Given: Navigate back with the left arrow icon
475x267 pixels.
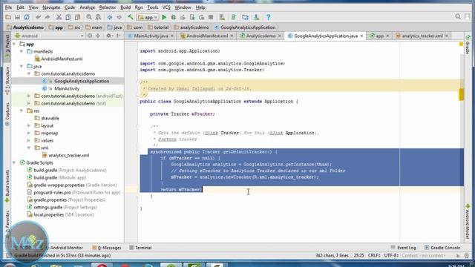Looking at the screenshot, I should tap(110, 17).
